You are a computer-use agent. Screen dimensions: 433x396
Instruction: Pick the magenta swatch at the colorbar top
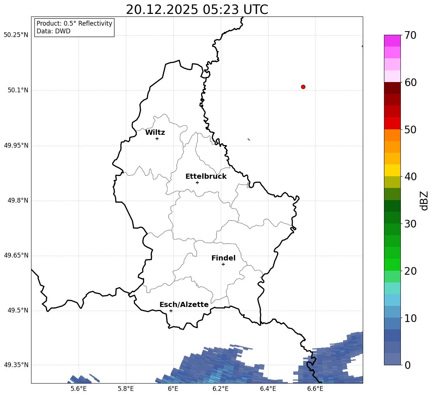(392, 41)
